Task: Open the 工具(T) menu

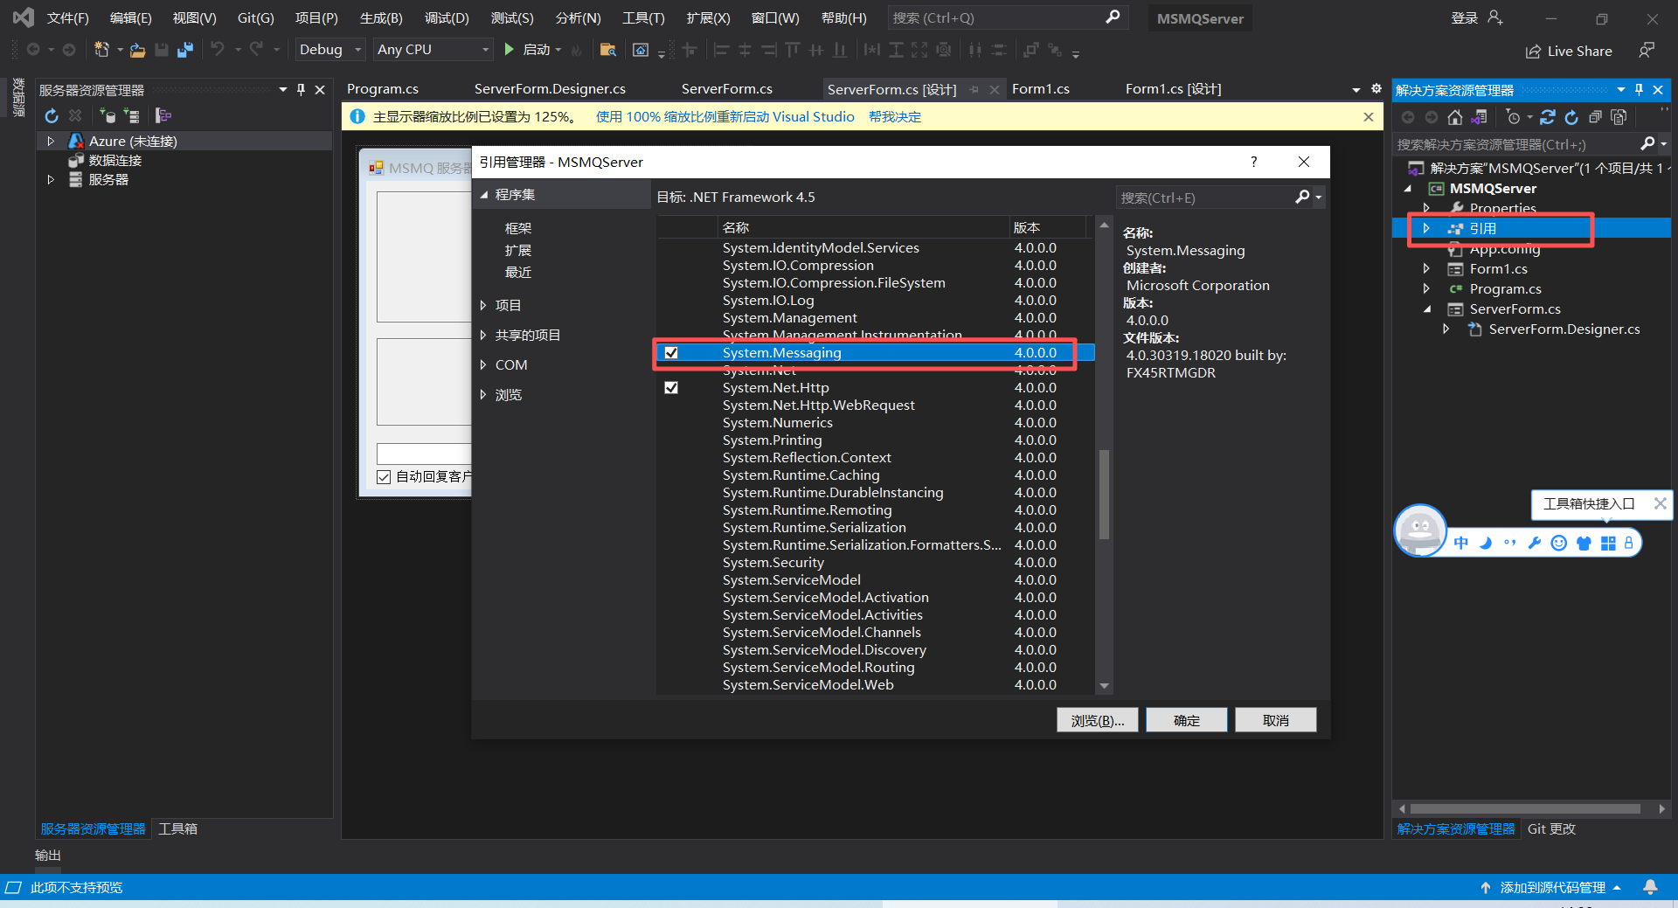Action: 643,17
